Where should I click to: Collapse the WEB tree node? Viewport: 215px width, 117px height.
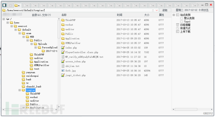click(x=24, y=37)
